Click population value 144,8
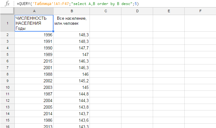 pos(72,94)
